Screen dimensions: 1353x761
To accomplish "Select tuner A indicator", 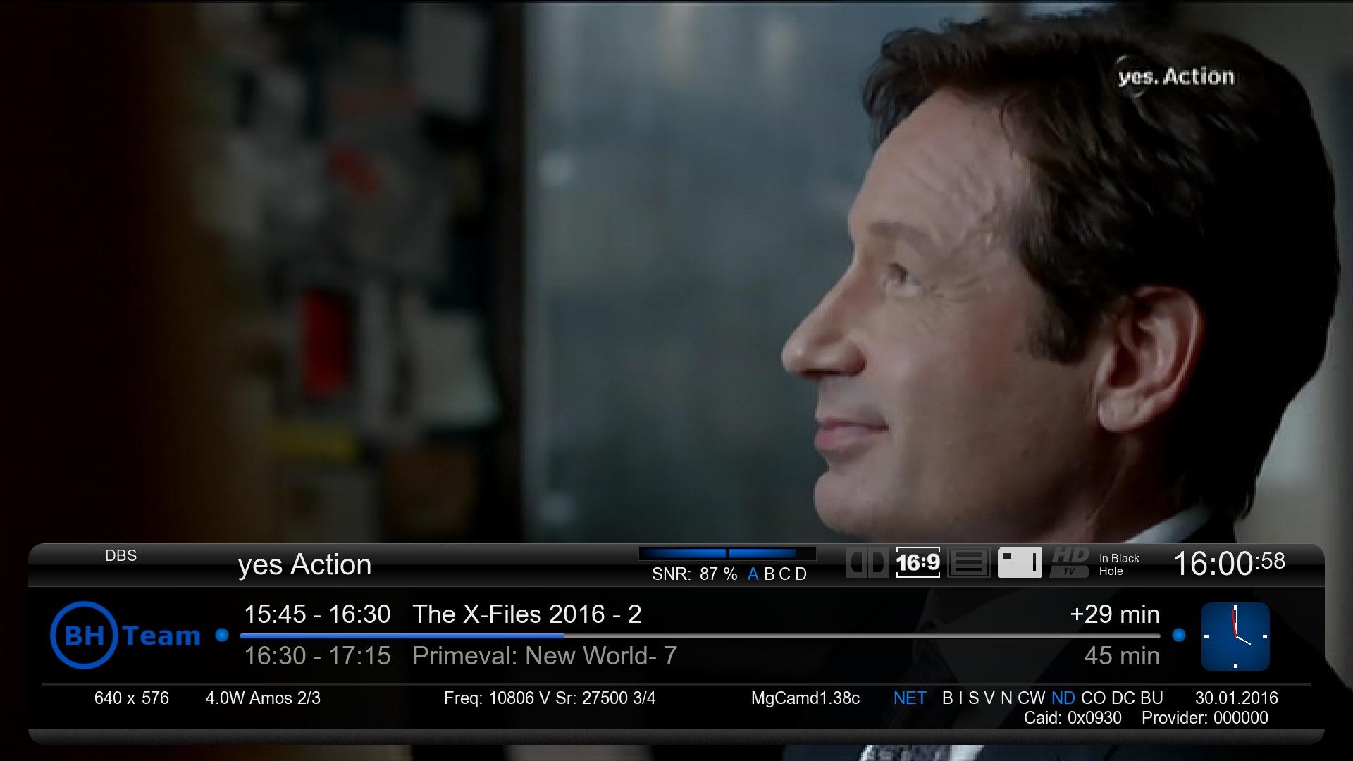I will click(x=753, y=574).
